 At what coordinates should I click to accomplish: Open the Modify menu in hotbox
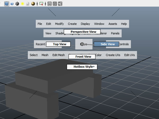[x=59, y=24]
